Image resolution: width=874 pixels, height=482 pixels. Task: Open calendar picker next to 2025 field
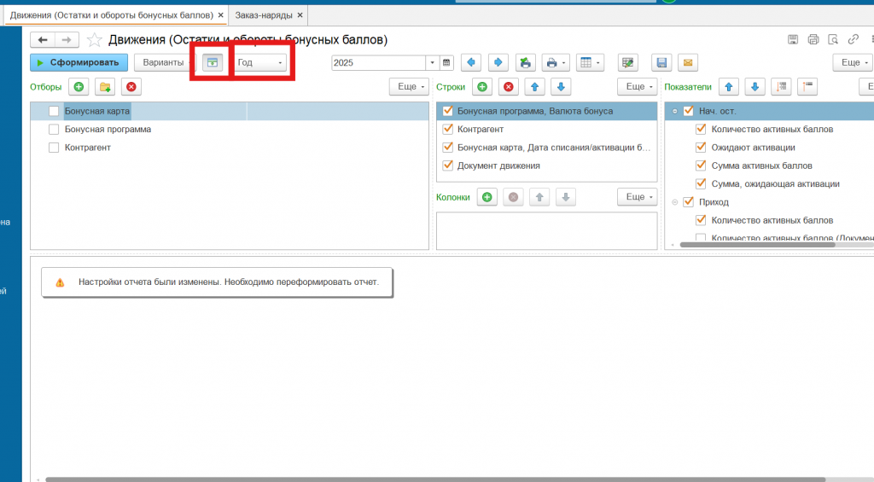(446, 62)
